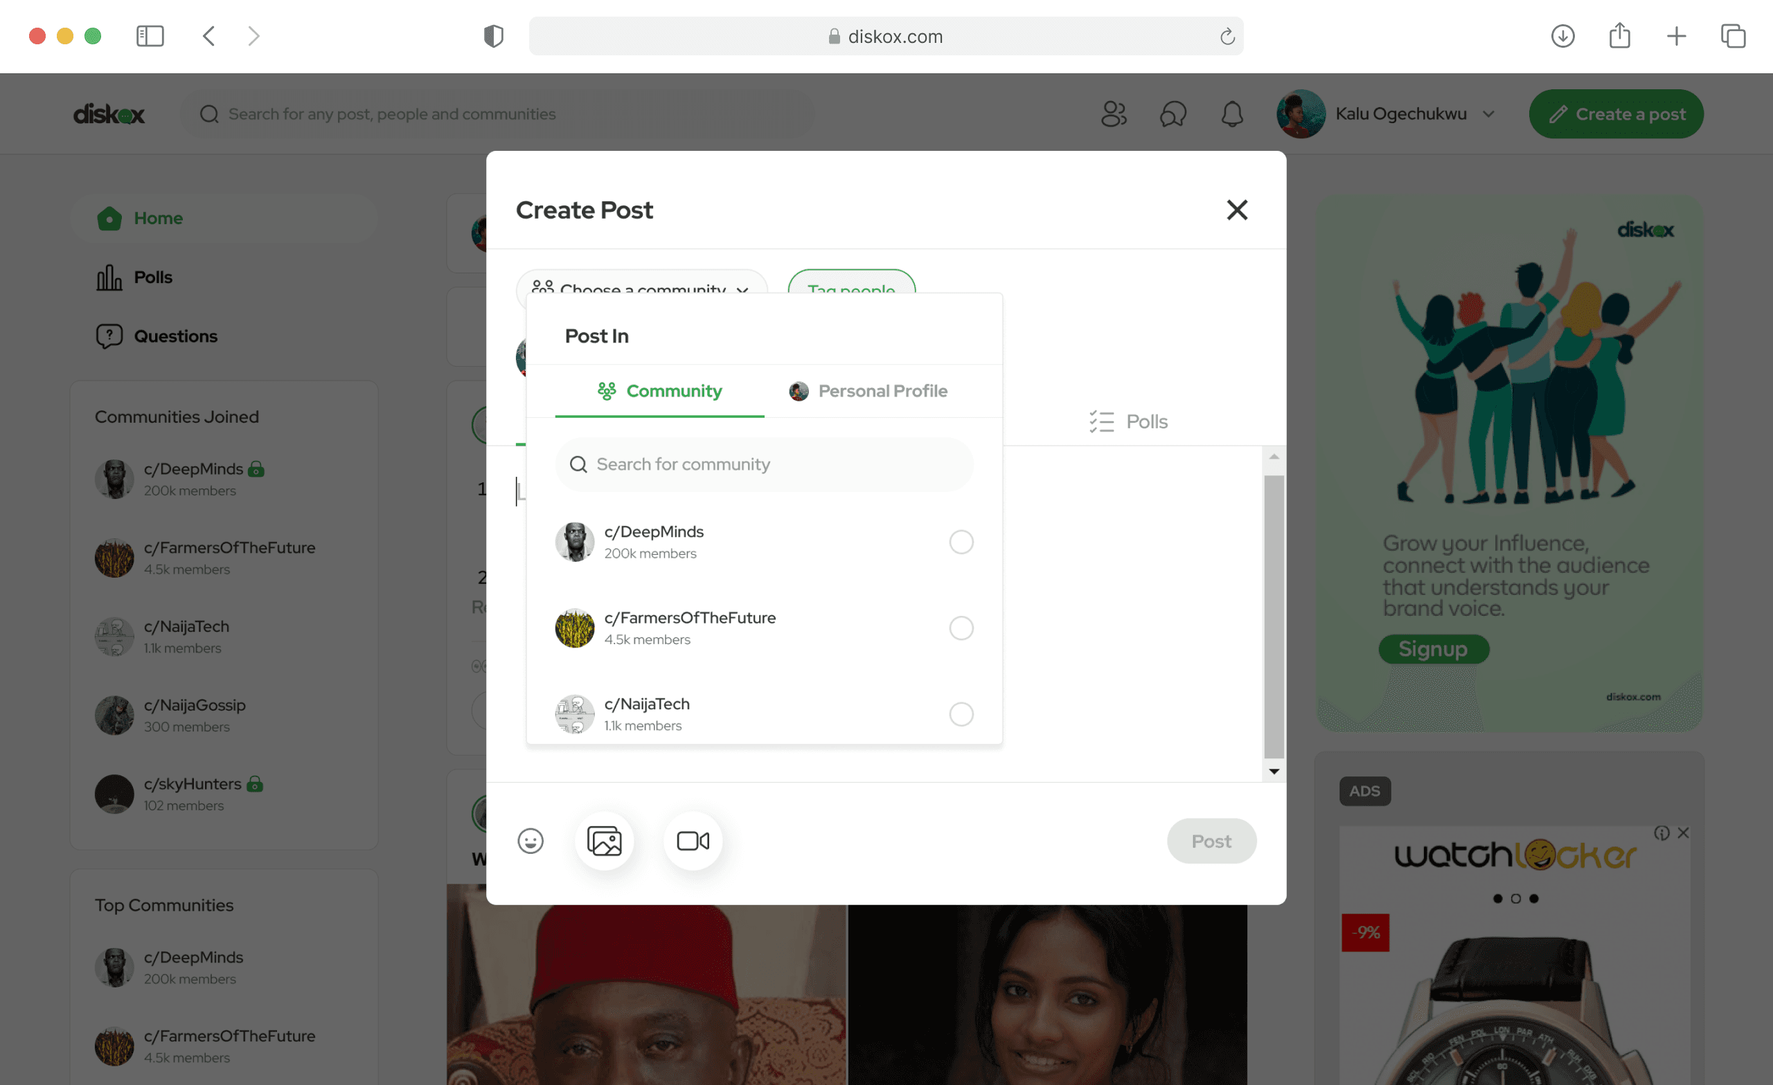Image resolution: width=1773 pixels, height=1085 pixels.
Task: Select the c/FarmersOfTheFuture radio button
Action: (961, 628)
